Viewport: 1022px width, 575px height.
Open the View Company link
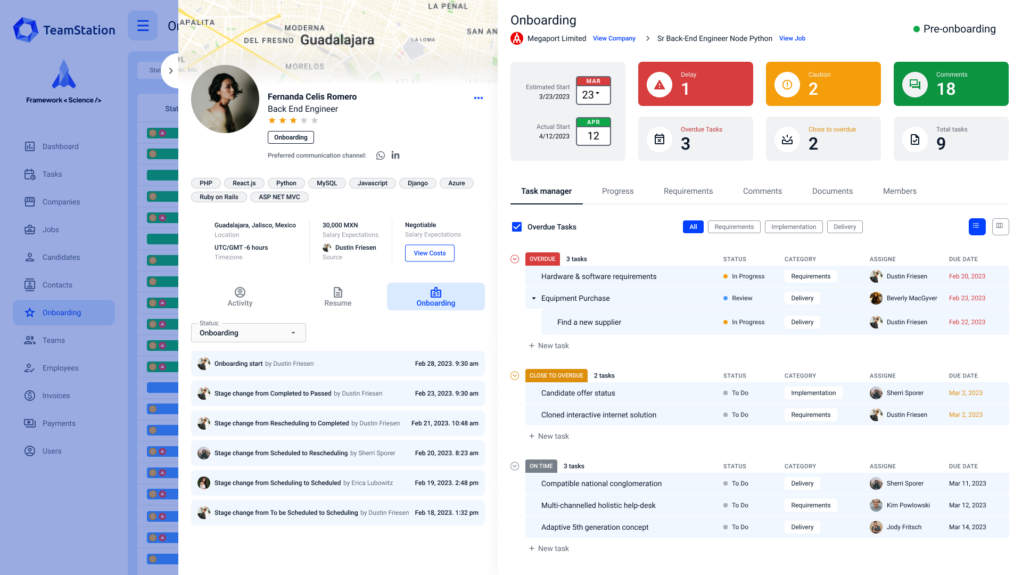tap(614, 38)
